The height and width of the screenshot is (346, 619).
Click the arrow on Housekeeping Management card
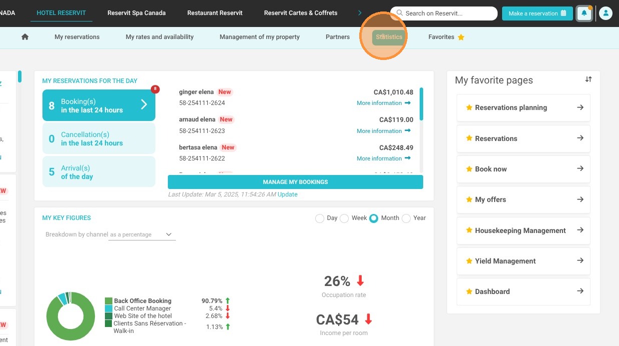580,230
